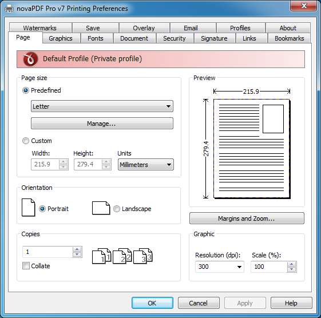Click the collate copies illustration icon

click(x=122, y=256)
